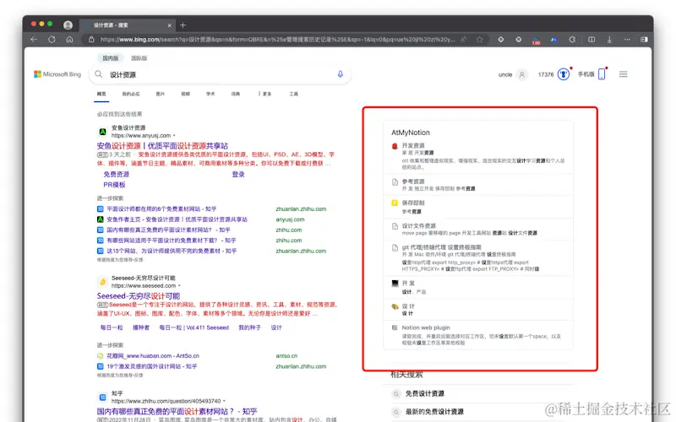Open the 更多 dropdown in search tabs

[x=264, y=94]
